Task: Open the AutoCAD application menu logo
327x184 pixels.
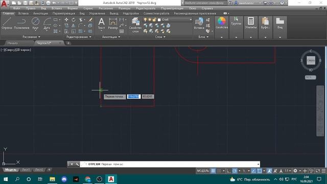Action: tap(4, 4)
